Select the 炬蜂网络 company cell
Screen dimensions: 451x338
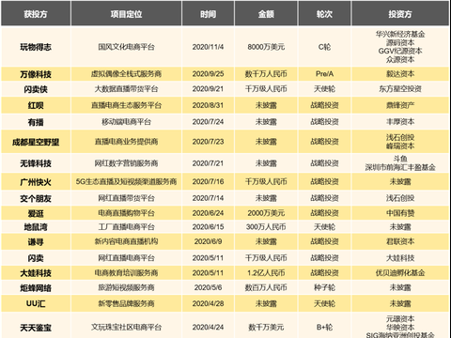coord(36,287)
